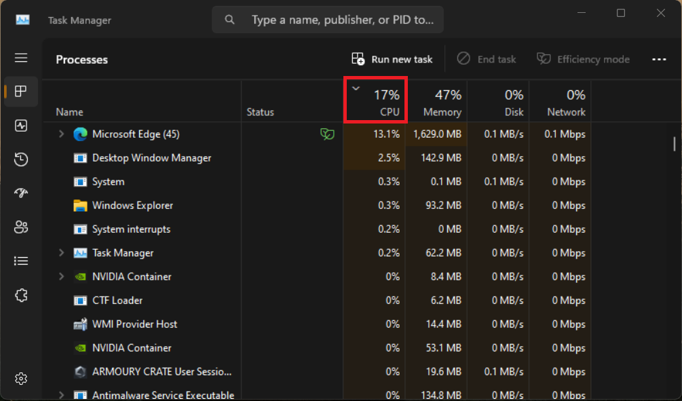This screenshot has height=401, width=682.
Task: Open Task Manager settings gear
Action: [x=21, y=378]
